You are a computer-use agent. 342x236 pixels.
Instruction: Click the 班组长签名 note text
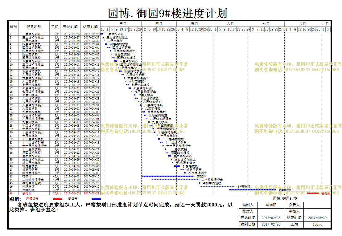pyautogui.click(x=44, y=210)
